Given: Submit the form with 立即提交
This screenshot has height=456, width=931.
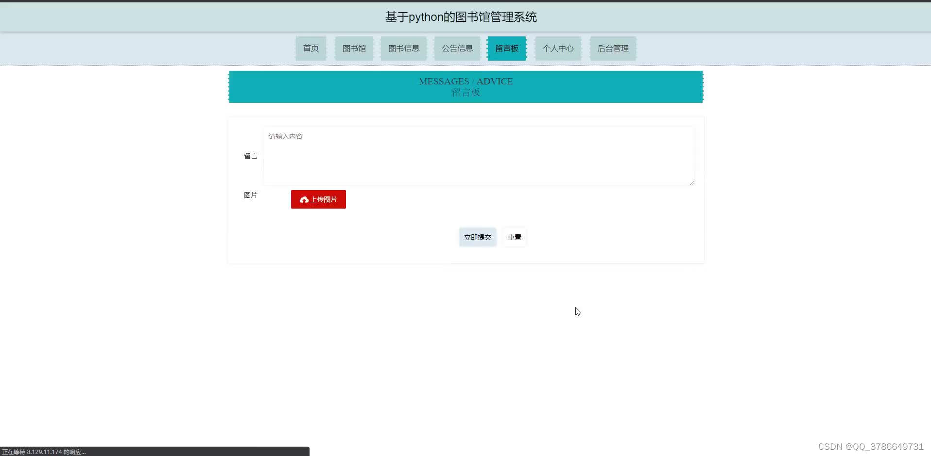Looking at the screenshot, I should [x=478, y=237].
